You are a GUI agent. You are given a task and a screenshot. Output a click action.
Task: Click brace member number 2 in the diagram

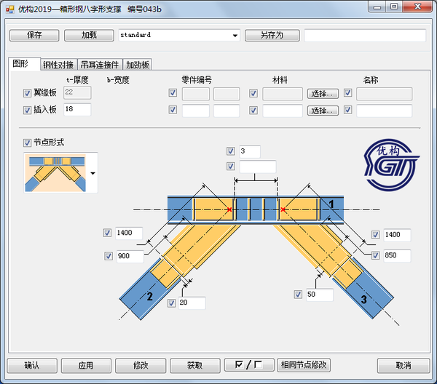tap(149, 295)
